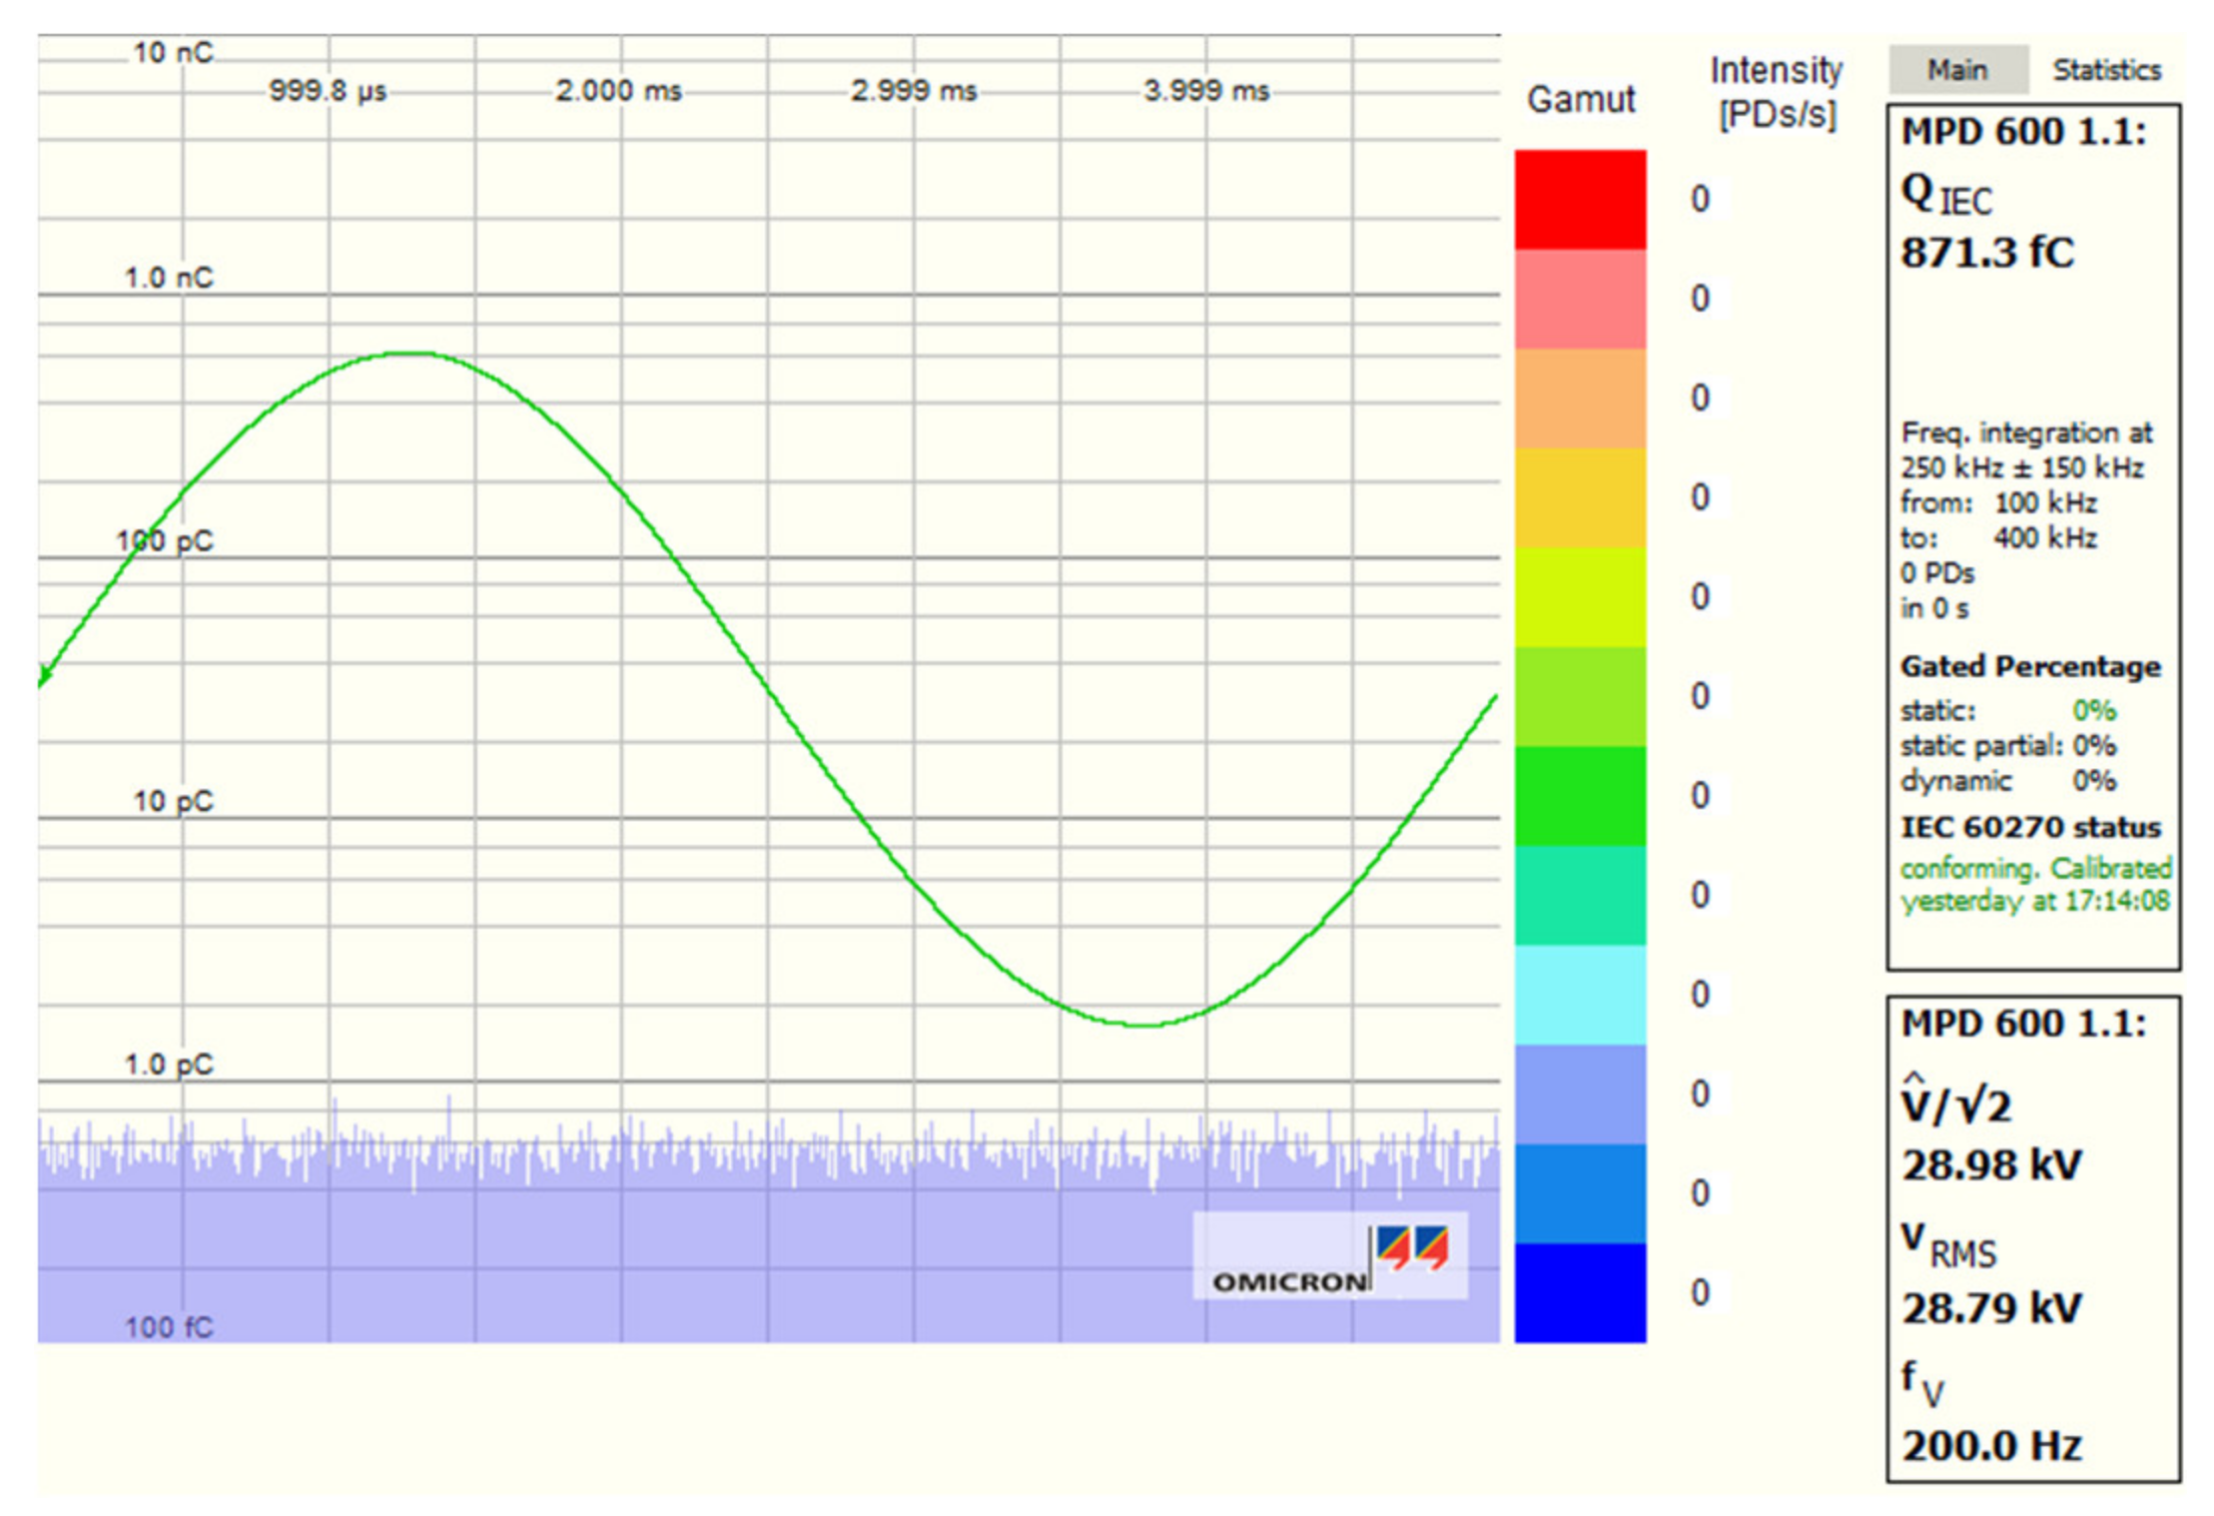Select the cyan gamut swatch
Screen dimensions: 2214x1516
pyautogui.click(x=1579, y=994)
